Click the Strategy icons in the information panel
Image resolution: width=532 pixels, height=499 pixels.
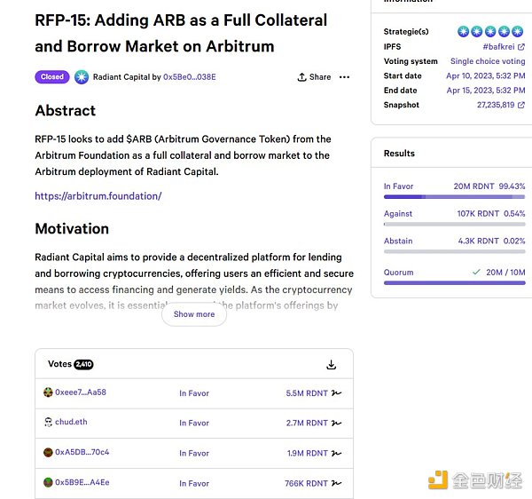[x=491, y=31]
